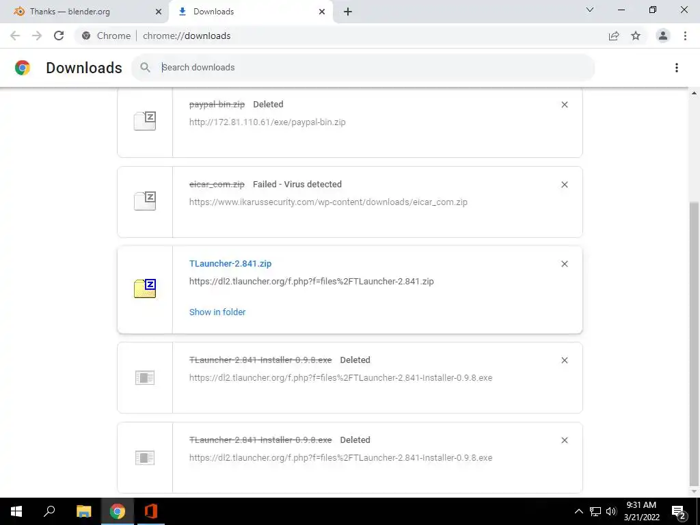Close the Downloads tab
Image resolution: width=700 pixels, height=525 pixels.
pyautogui.click(x=322, y=12)
